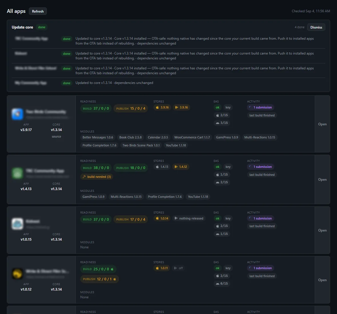Click the PUBLISH 17 / 0 / 4 badge
This screenshot has height=314, width=337.
click(x=131, y=219)
